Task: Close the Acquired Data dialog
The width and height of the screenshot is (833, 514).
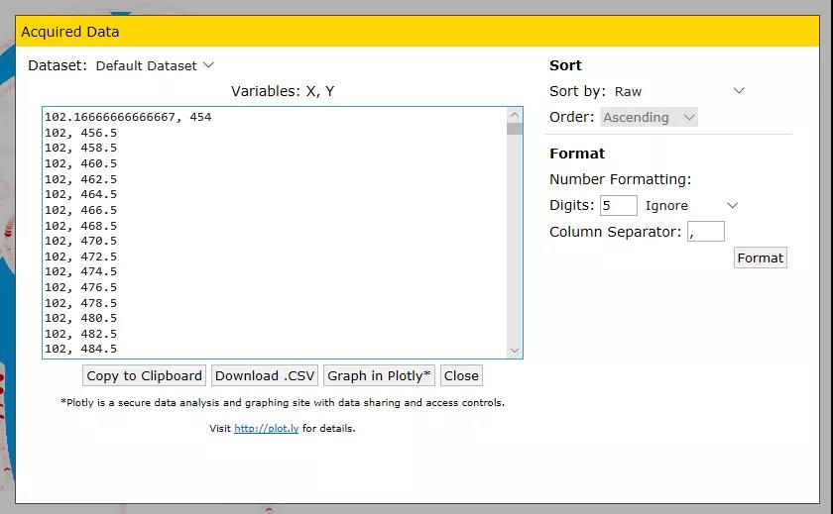Action: pyautogui.click(x=461, y=375)
